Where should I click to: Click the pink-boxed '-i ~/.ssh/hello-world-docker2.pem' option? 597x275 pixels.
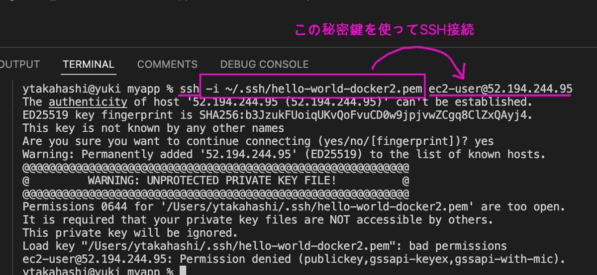coord(312,86)
